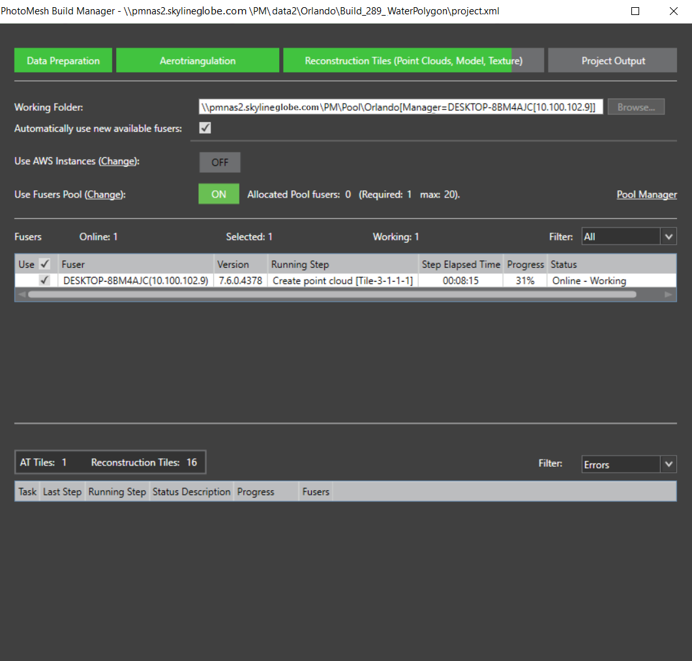Sort fusers by Progress column header

[x=525, y=264]
